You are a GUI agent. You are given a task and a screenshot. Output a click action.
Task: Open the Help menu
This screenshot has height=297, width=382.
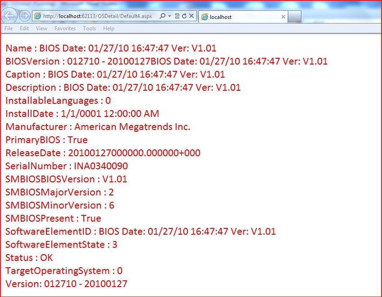pos(109,28)
